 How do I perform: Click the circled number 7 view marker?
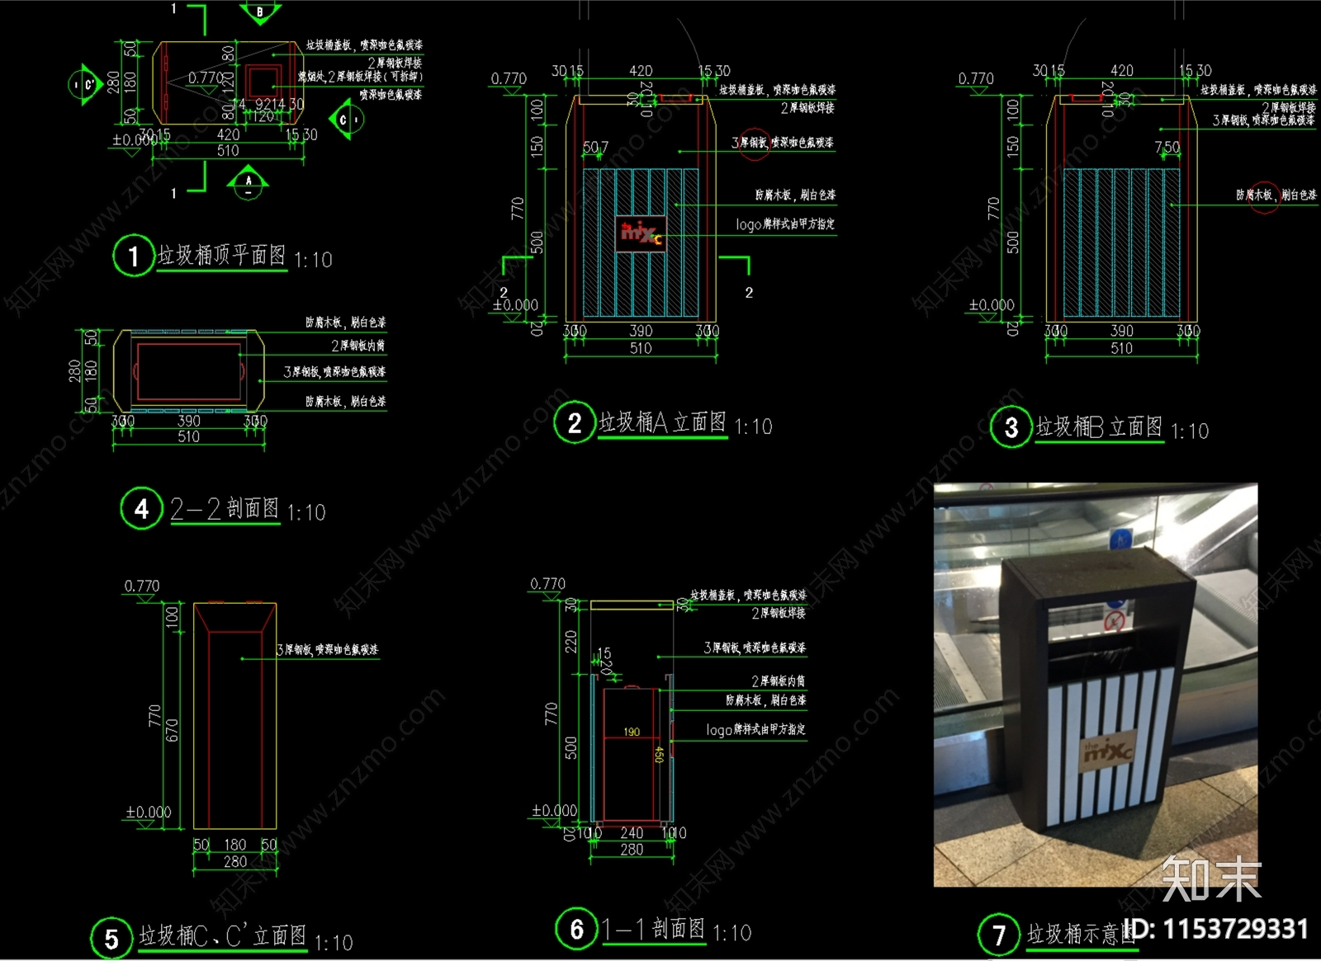[x=998, y=935]
